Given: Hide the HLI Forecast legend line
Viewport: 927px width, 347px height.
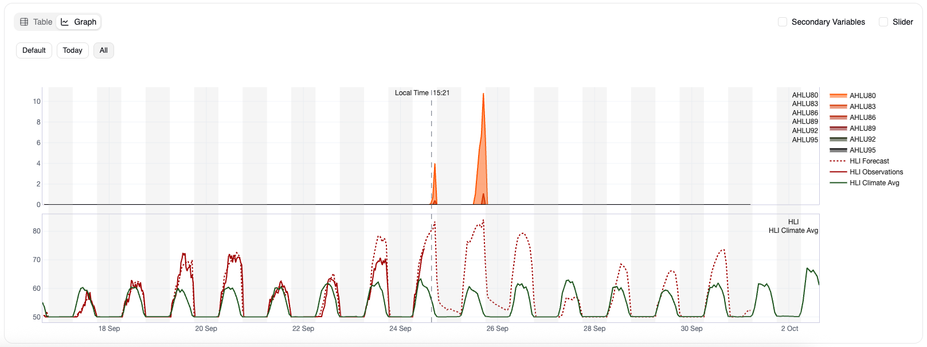Looking at the screenshot, I should (859, 161).
